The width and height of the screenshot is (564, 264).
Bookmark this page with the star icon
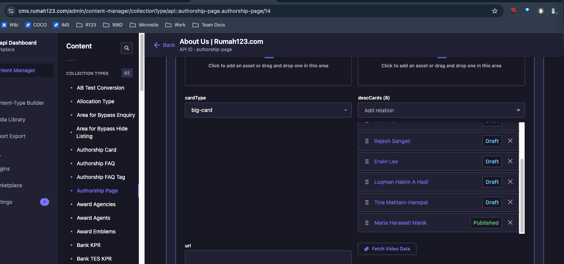coord(495,11)
